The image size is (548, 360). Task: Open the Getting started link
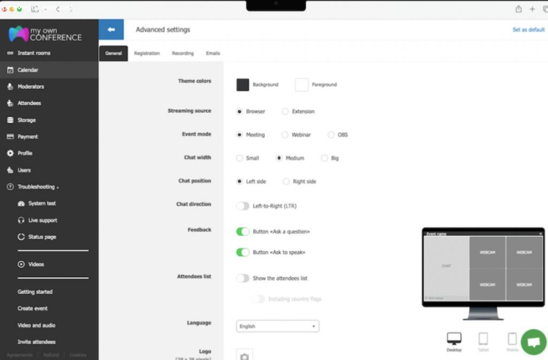pyautogui.click(x=35, y=292)
